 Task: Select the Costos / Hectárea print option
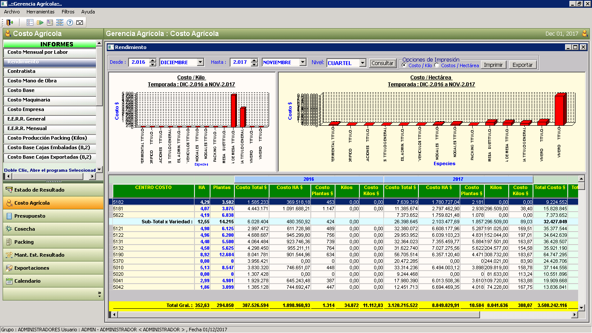[x=437, y=65]
